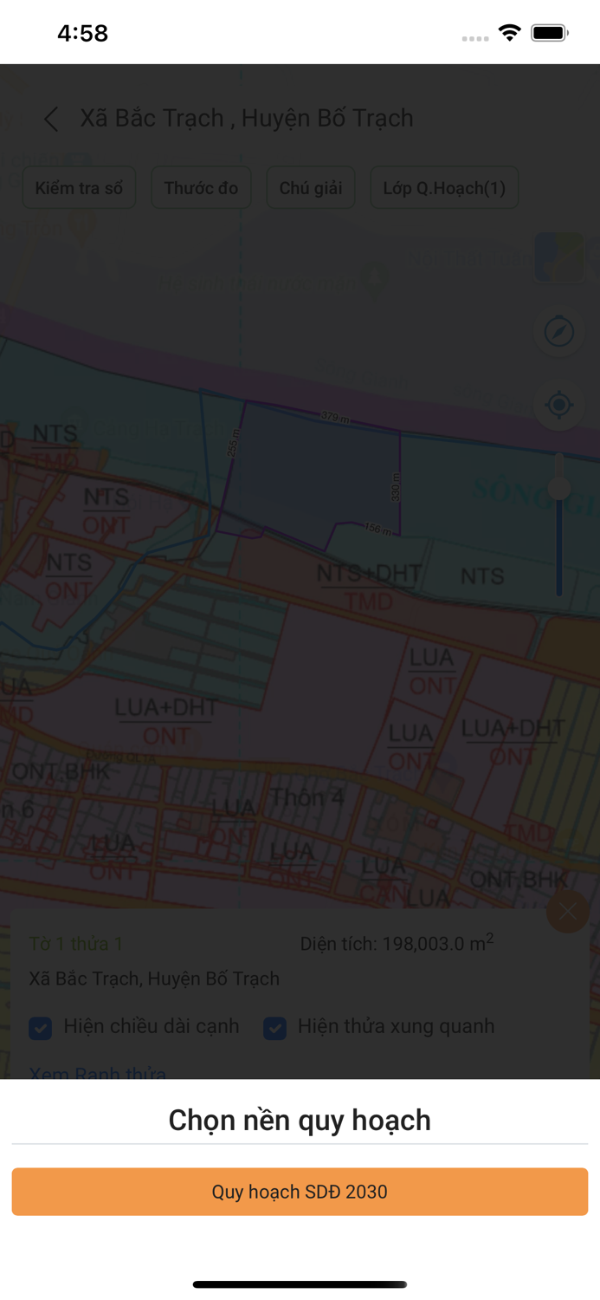This screenshot has width=600, height=1300.
Task: Toggle the Hiện chiều dài cạnh checkbox
Action: (x=41, y=1028)
